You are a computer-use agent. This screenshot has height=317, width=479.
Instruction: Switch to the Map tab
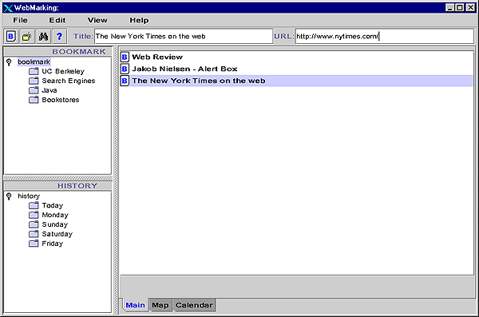pos(160,305)
